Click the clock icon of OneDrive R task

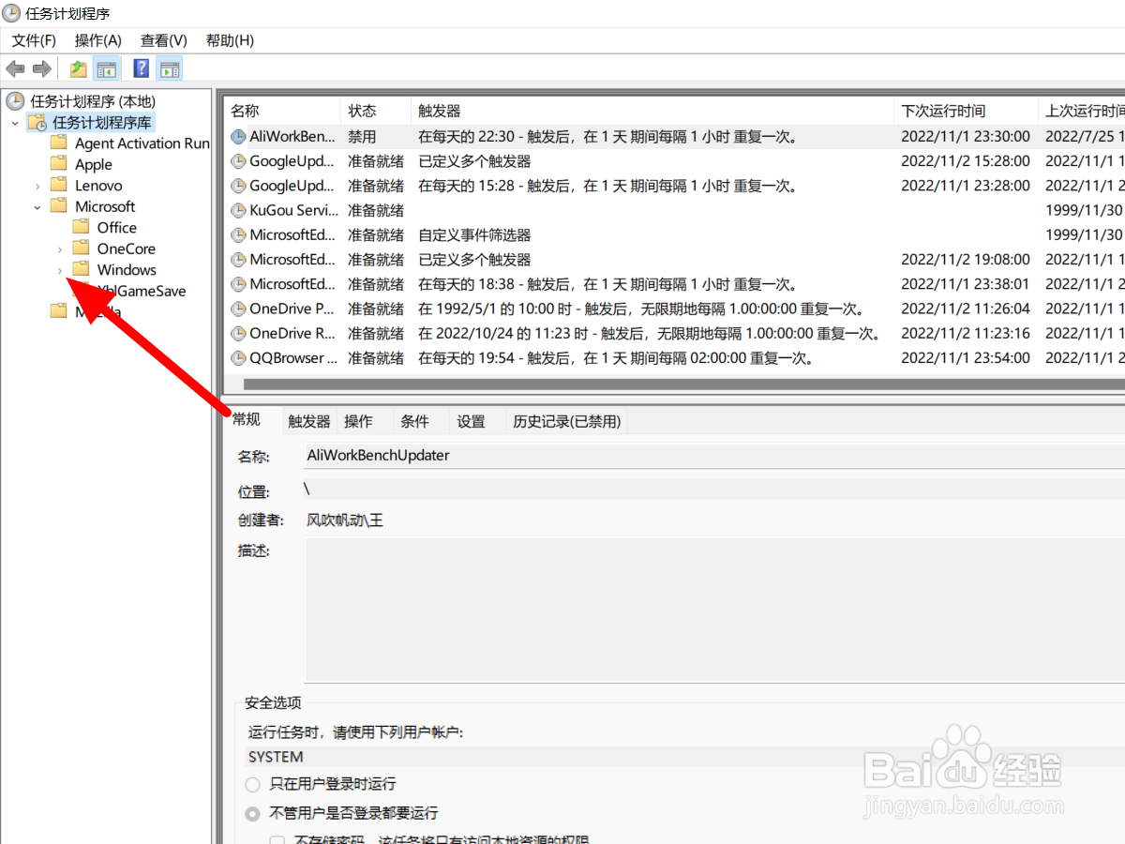(239, 334)
